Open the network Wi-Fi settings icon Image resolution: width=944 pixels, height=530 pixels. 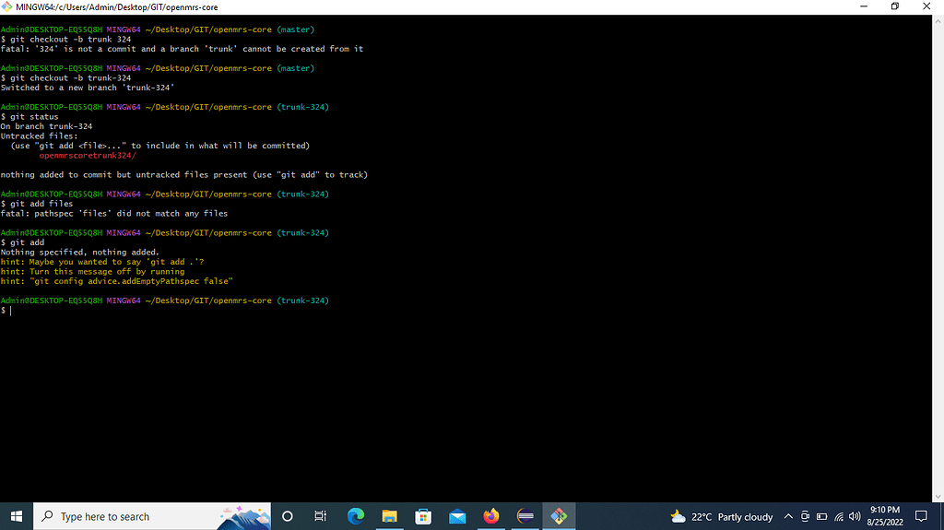838,516
